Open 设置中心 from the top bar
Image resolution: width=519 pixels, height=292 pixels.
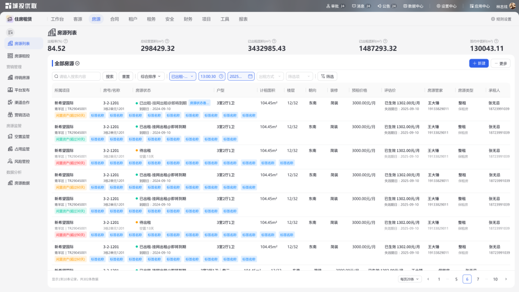click(446, 6)
